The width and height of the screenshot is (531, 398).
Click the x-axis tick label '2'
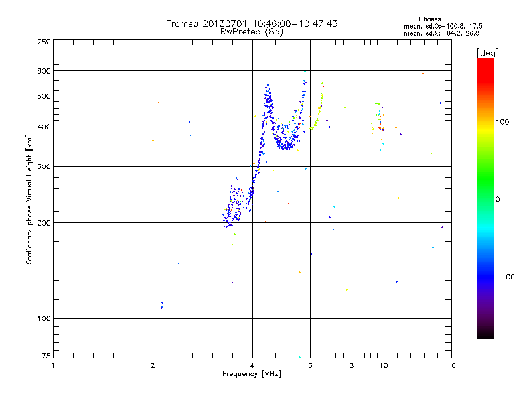(153, 365)
